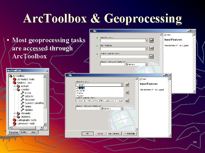Expand the Proximity toolset node

pyautogui.click(x=15, y=113)
